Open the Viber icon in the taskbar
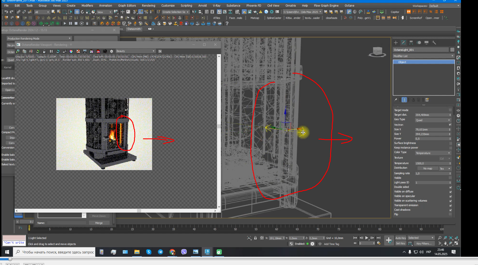 click(x=184, y=252)
